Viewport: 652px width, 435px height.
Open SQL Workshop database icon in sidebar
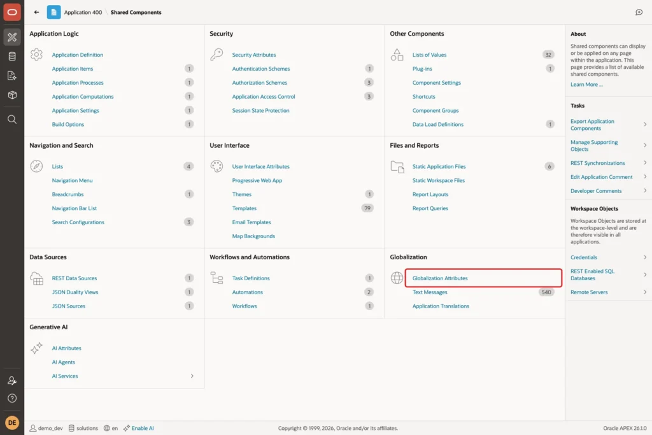click(12, 57)
